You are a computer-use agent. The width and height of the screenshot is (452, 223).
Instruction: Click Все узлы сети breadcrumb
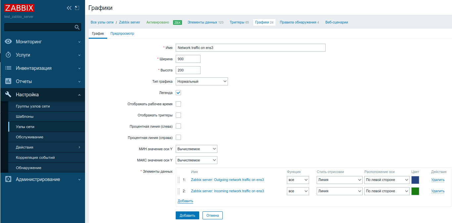102,22
